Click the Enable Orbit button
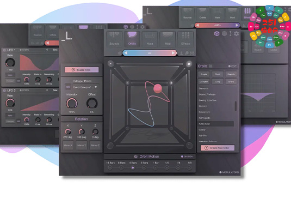 (x=82, y=70)
